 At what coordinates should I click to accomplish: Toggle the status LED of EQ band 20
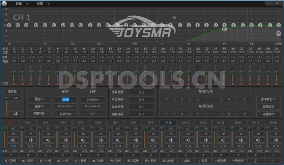coord(180,84)
